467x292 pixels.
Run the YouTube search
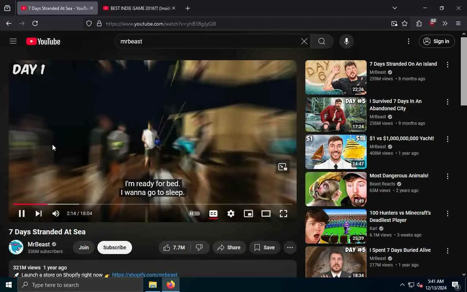click(x=322, y=41)
